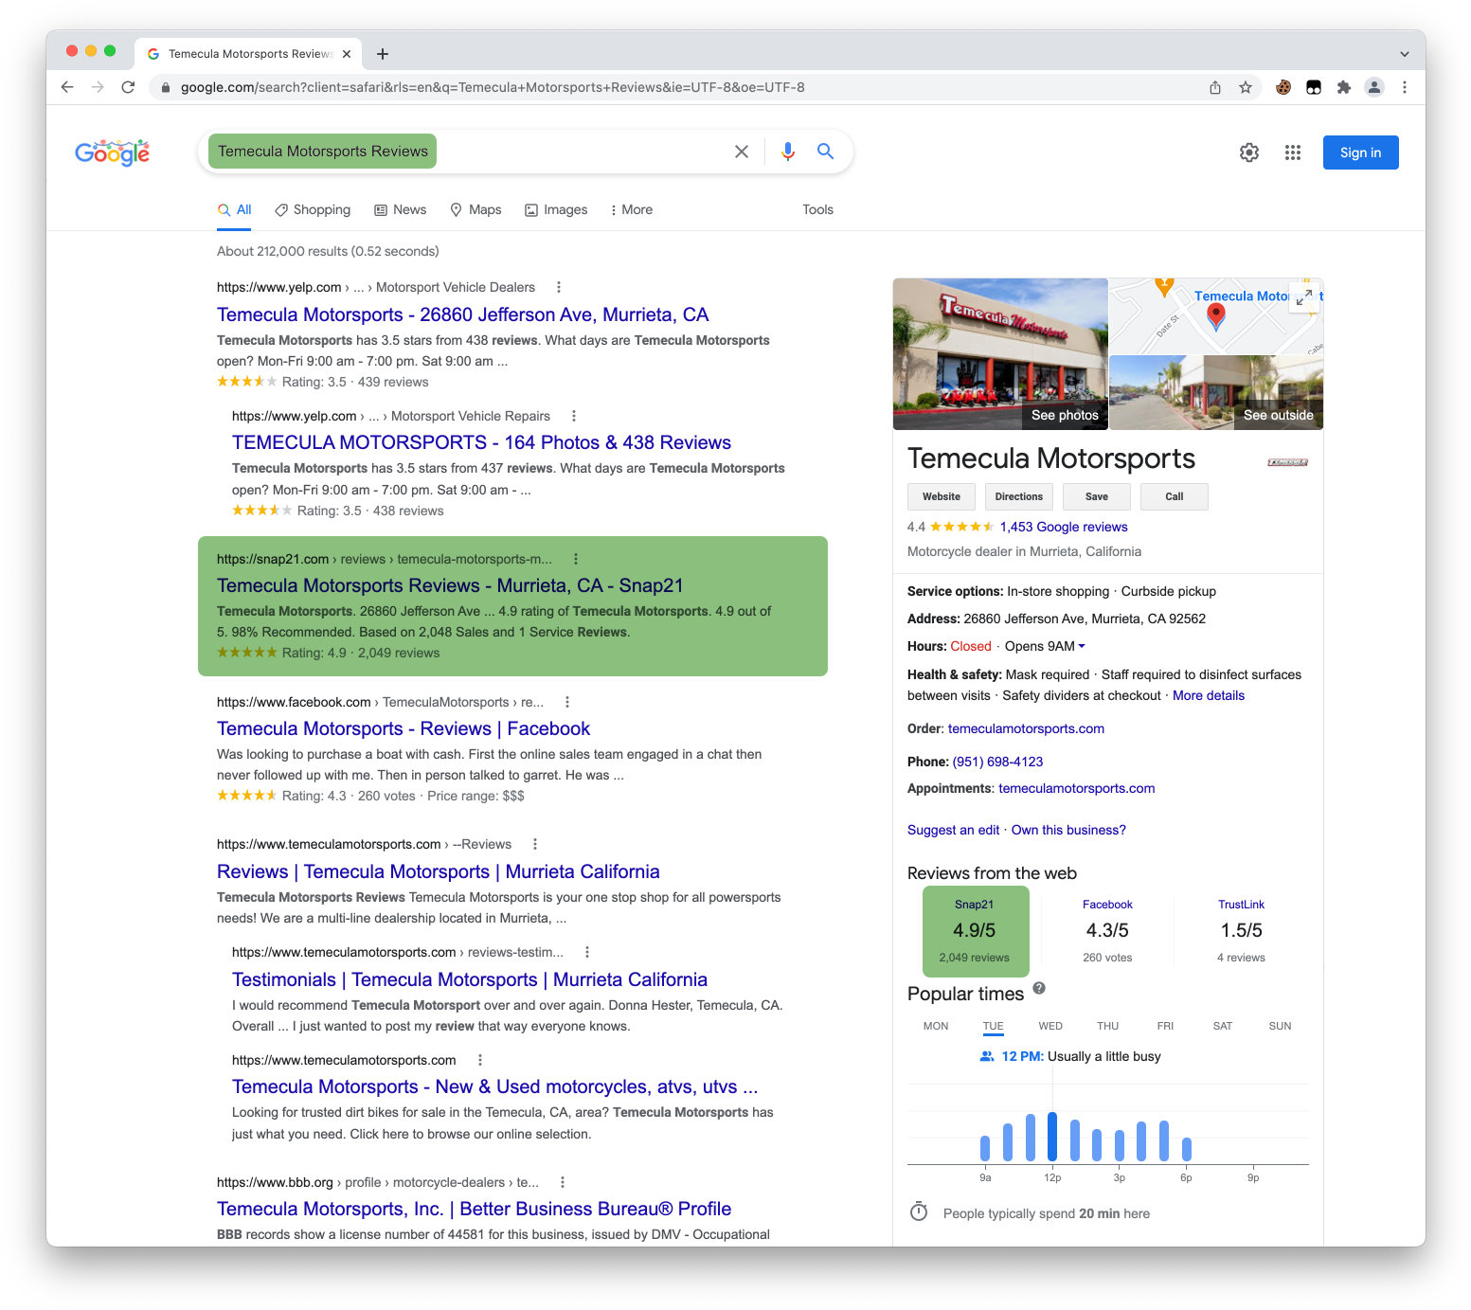The height and width of the screenshot is (1310, 1471).
Task: Start voice search with microphone icon
Action: point(787,152)
